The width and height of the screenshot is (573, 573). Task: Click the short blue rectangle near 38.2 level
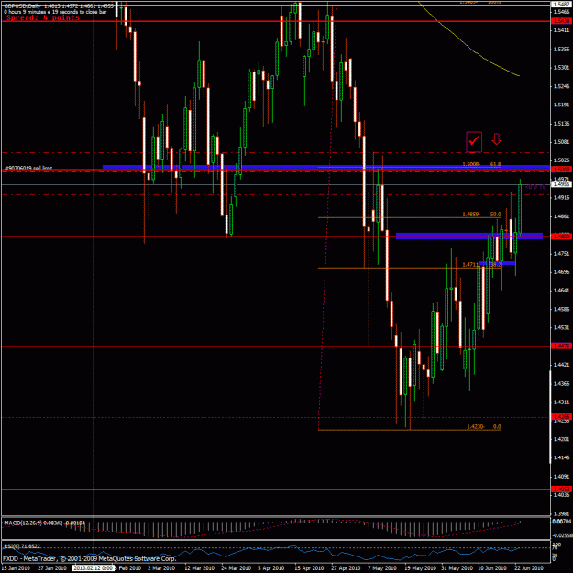tap(497, 263)
